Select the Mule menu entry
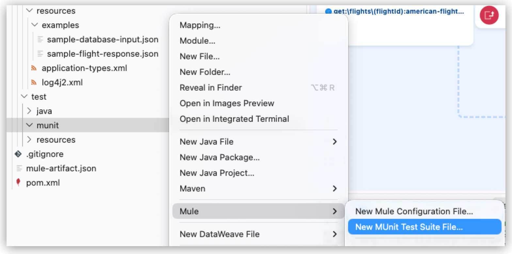Screen dimensions: 512x254 pyautogui.click(x=258, y=211)
